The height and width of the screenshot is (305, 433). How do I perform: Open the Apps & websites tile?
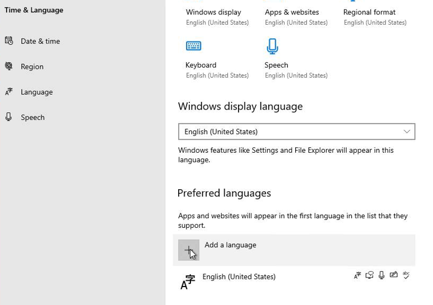[x=292, y=12]
